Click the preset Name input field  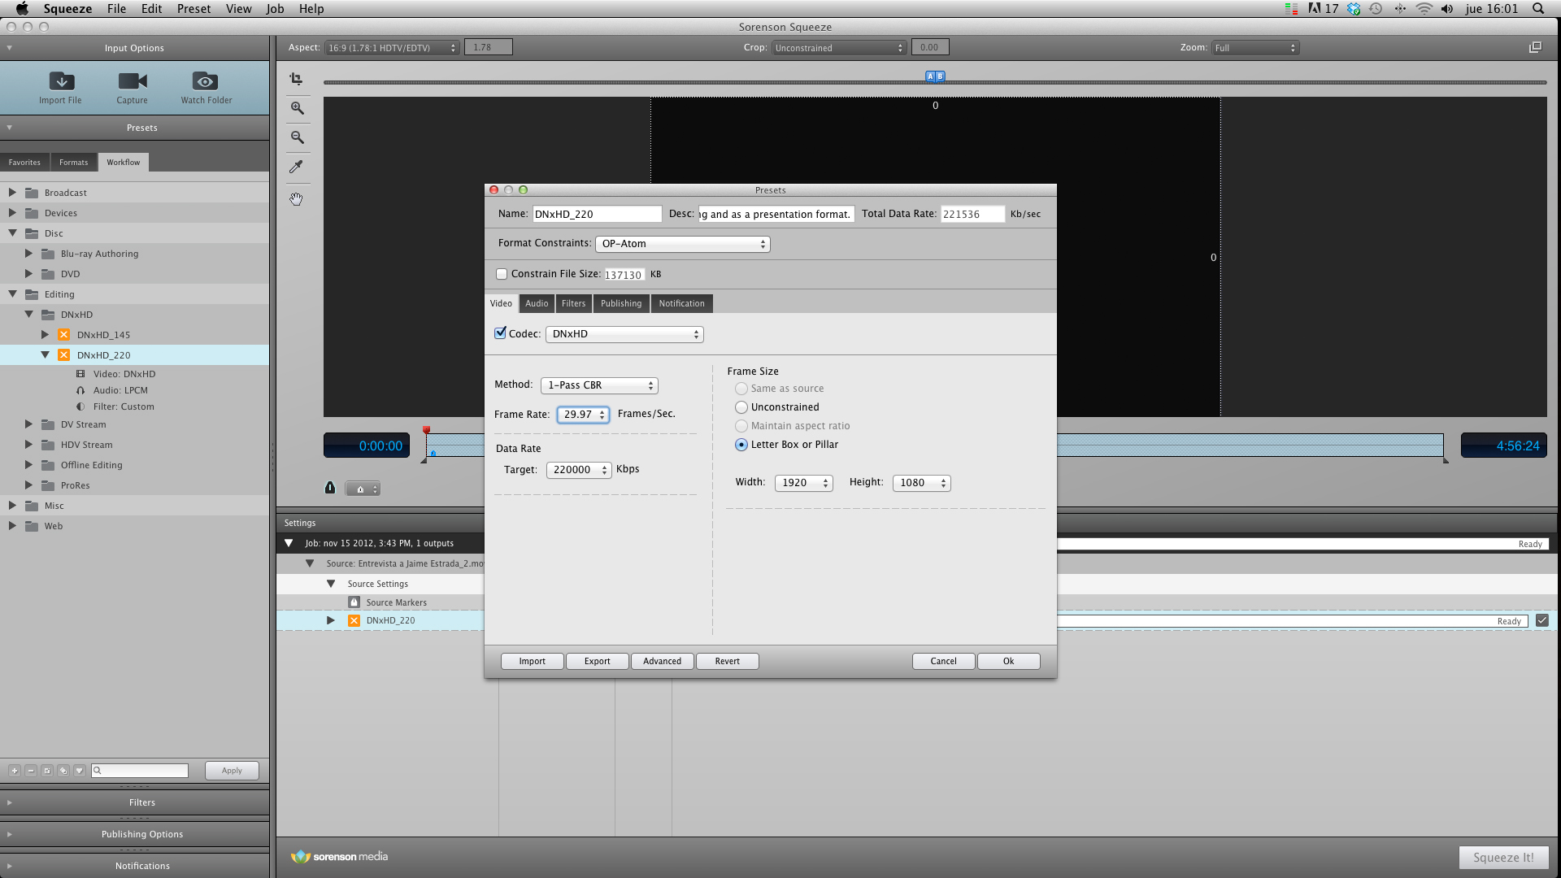597,215
